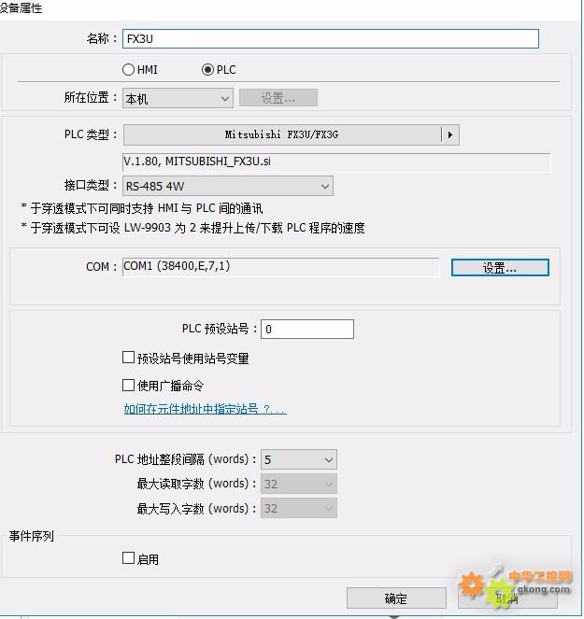Click the COM1 (38400,E,7,1) field
584x619 pixels.
pyautogui.click(x=280, y=266)
